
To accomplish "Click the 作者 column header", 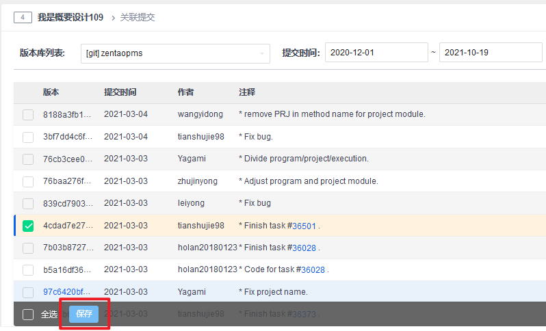I will tap(185, 92).
